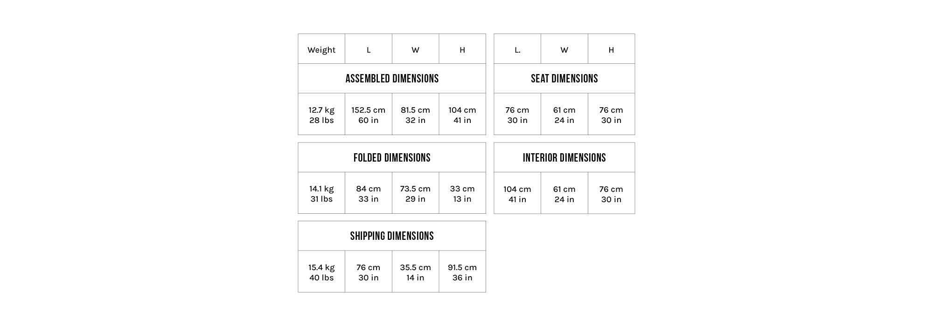Click the 12.7 kg assembled weight cell

coord(321,115)
